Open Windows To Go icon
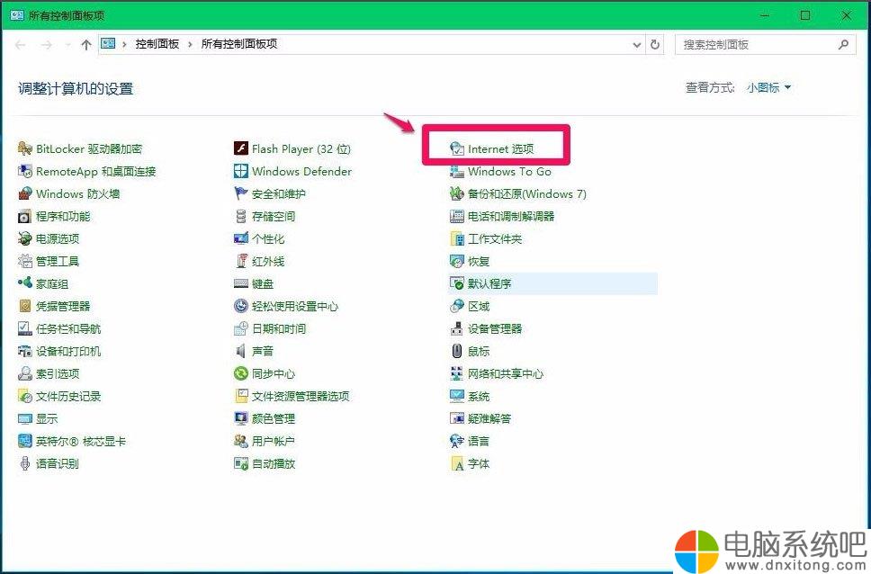The height and width of the screenshot is (574, 871). (x=456, y=171)
